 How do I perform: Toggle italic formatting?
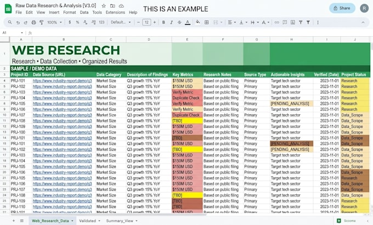(171, 22)
